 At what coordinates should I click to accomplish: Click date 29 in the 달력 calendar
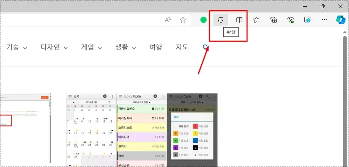[76, 157]
